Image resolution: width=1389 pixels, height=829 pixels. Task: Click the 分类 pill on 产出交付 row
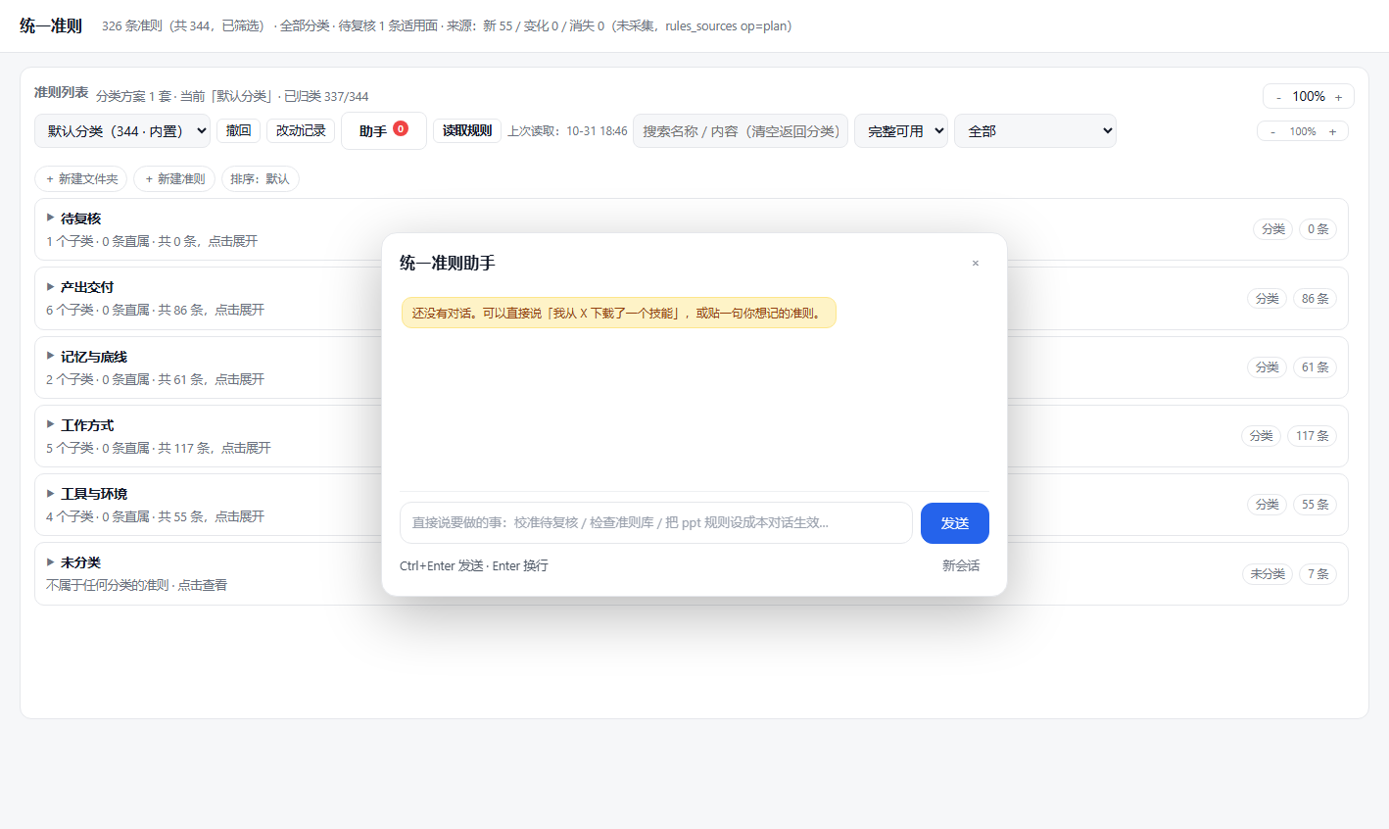1268,298
